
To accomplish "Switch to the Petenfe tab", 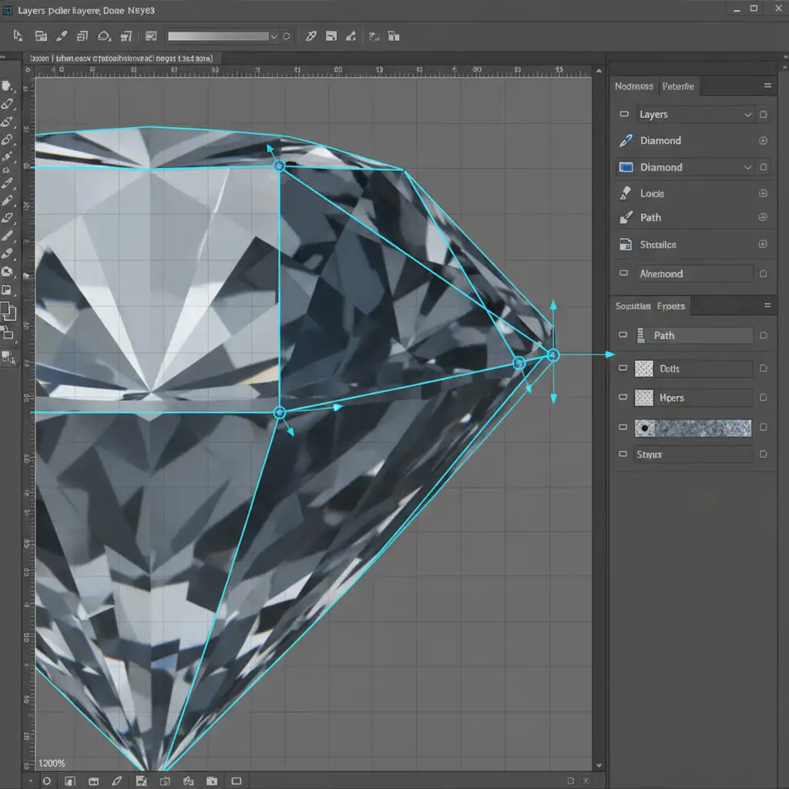I will coord(678,86).
